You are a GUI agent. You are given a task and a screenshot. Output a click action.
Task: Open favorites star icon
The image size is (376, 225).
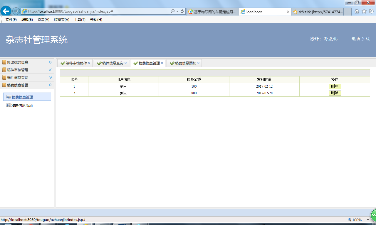click(x=364, y=11)
